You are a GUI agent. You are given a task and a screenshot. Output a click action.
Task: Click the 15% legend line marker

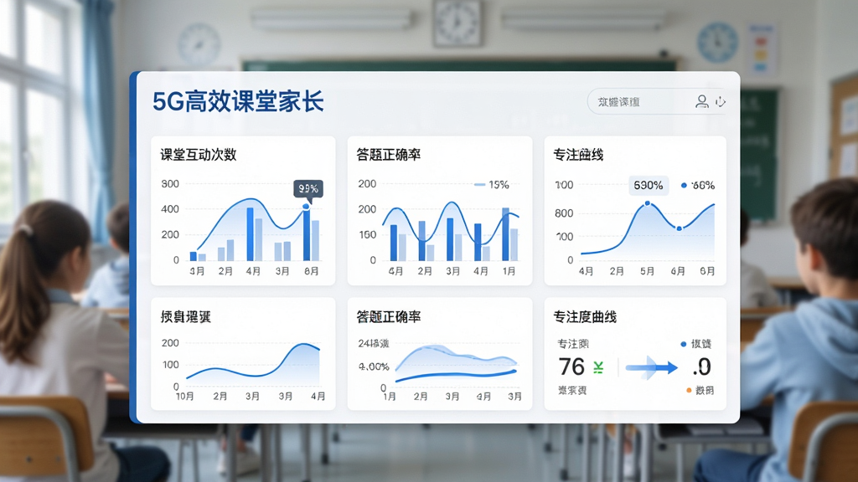point(479,185)
